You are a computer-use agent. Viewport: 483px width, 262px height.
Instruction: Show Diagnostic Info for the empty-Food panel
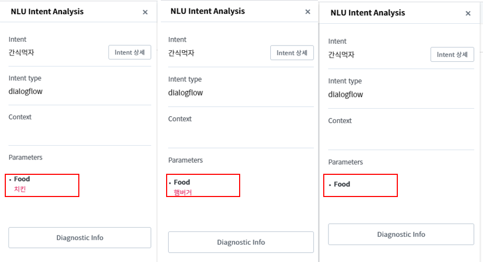click(400, 235)
